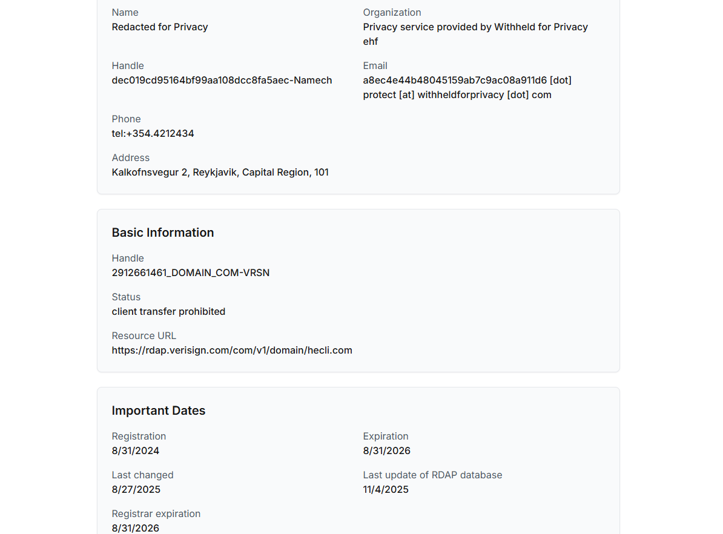Select the handle ending in "-Namech"

(x=222, y=80)
